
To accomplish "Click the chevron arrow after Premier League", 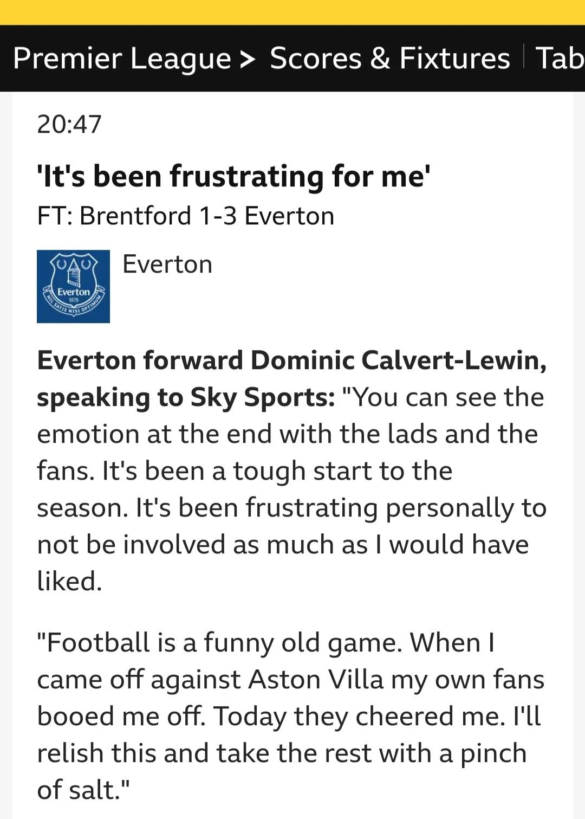I will (x=247, y=59).
